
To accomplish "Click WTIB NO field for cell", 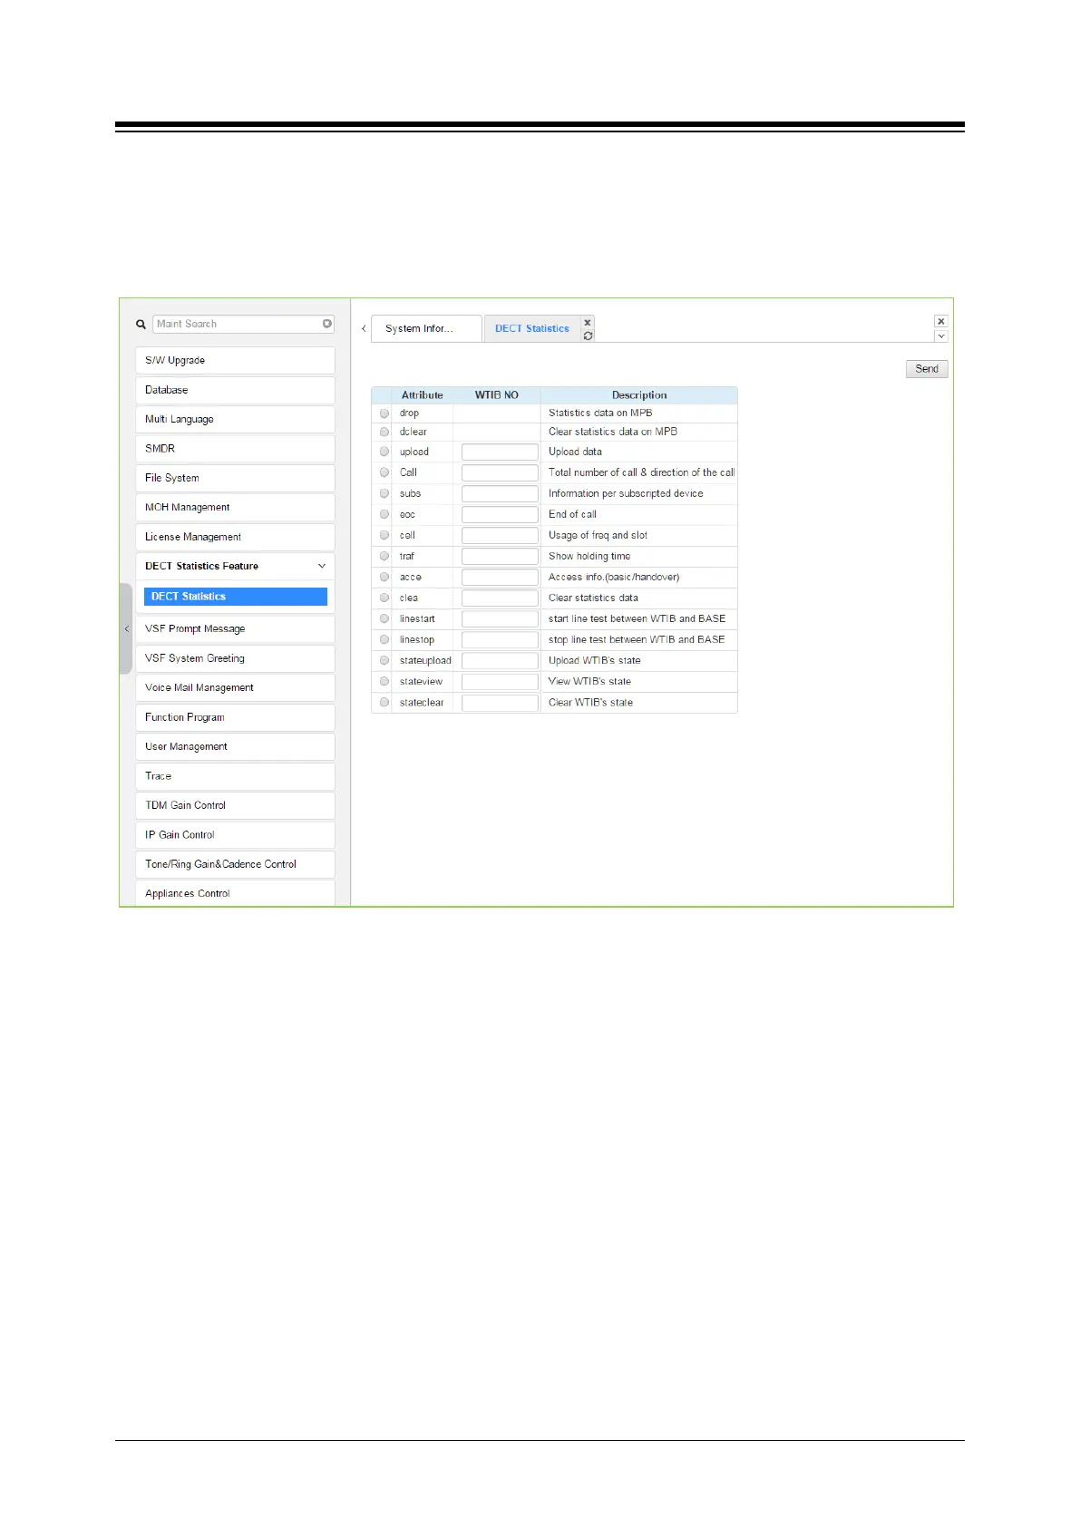I will [500, 535].
